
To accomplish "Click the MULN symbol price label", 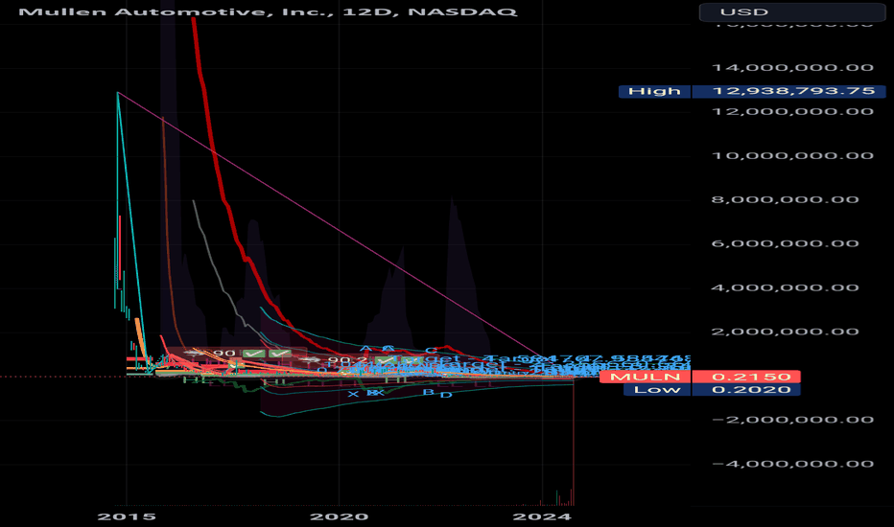I will (646, 377).
